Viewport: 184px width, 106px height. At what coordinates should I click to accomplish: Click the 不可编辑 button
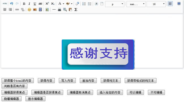pyautogui.click(x=157, y=92)
